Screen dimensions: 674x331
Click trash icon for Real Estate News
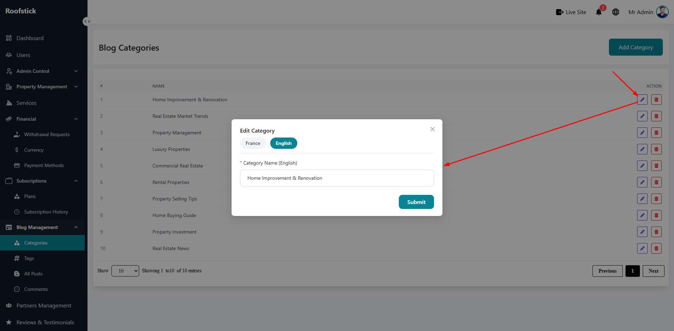pos(656,248)
